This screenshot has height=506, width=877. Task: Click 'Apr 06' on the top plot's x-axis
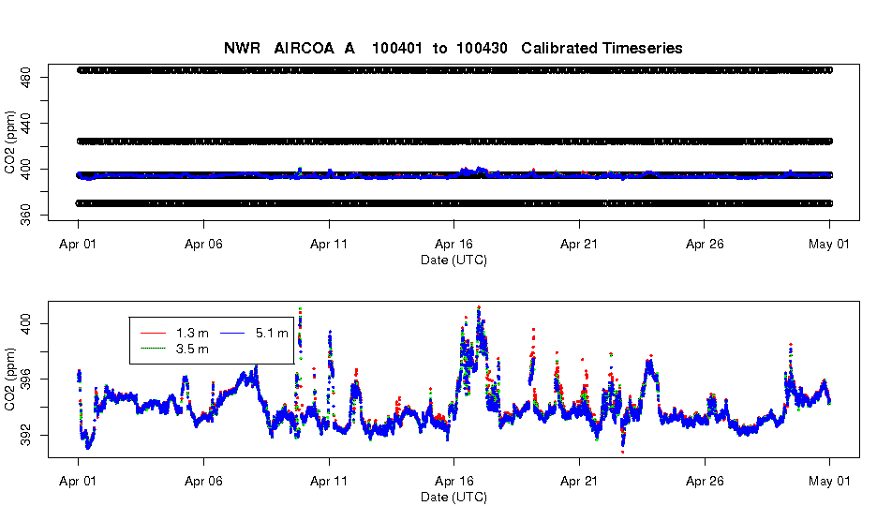[x=203, y=244]
